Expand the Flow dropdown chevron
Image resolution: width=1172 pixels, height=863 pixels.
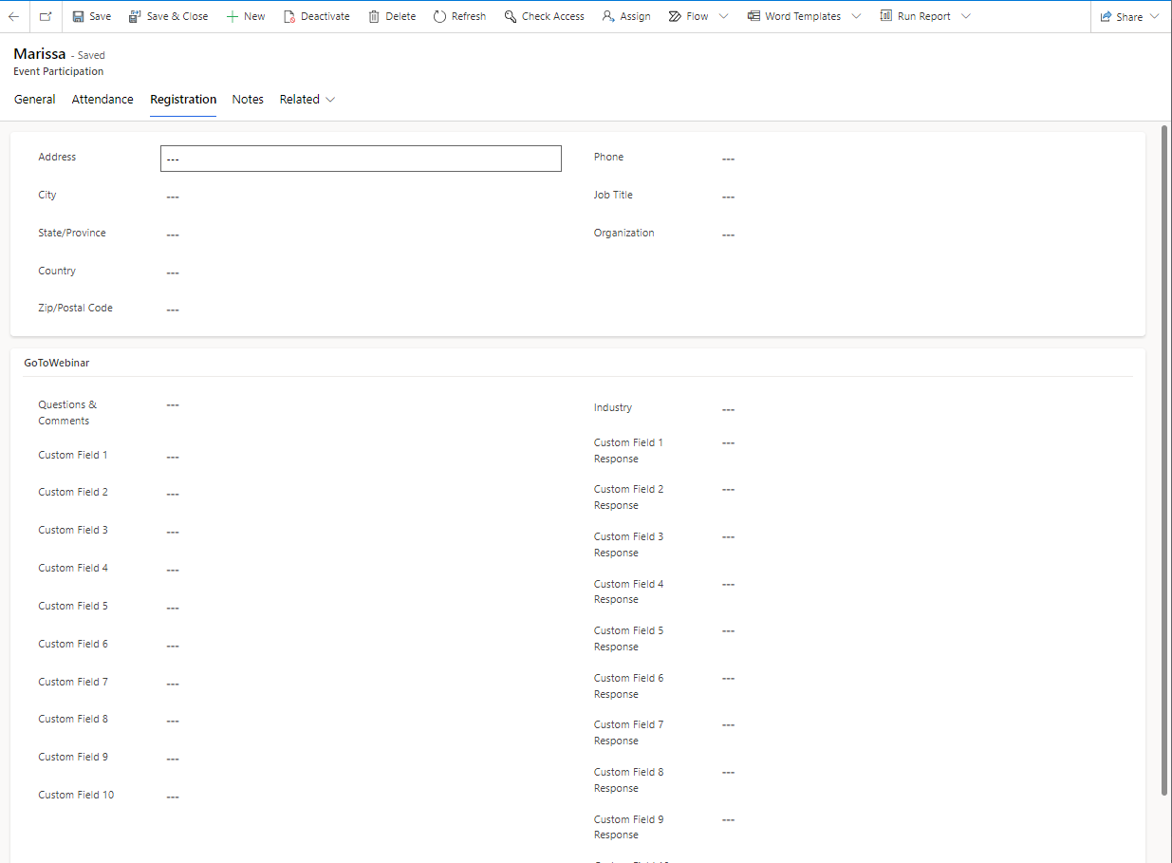point(723,16)
